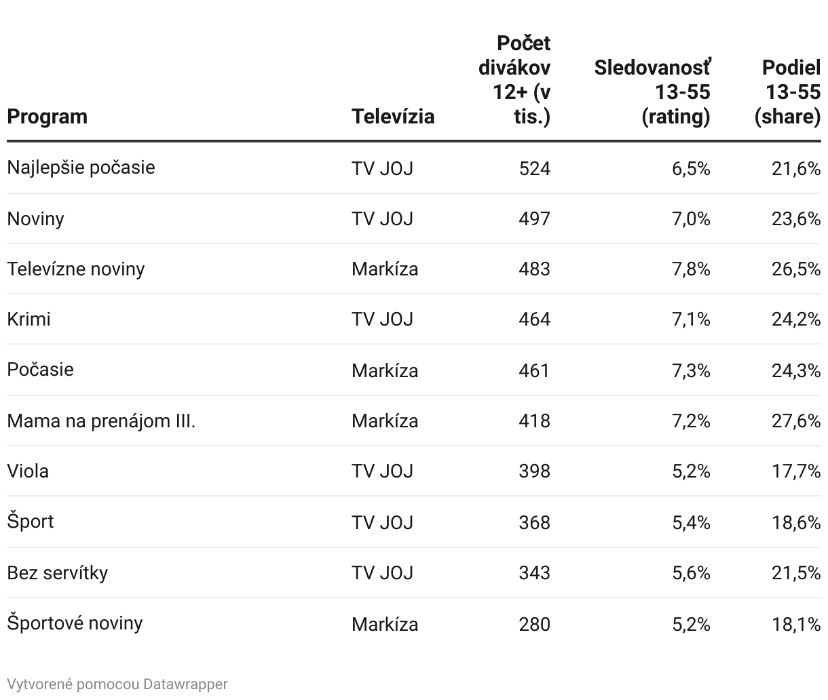Viewport: 828px width, 700px height.
Task: Click the Športové noviny program cell
Action: coord(75,623)
